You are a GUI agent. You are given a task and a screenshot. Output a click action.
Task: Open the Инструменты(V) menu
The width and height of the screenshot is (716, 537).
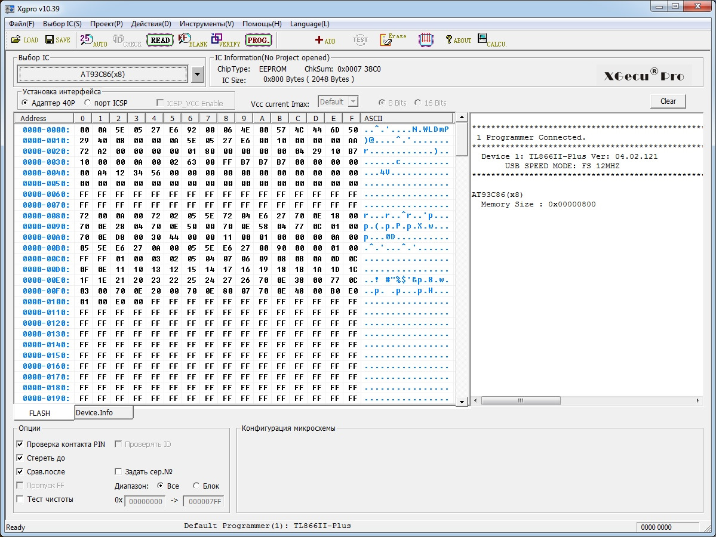(x=207, y=24)
